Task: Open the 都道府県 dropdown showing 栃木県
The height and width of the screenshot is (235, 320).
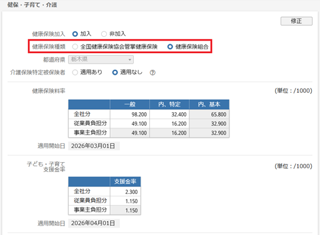Action: pos(101,59)
